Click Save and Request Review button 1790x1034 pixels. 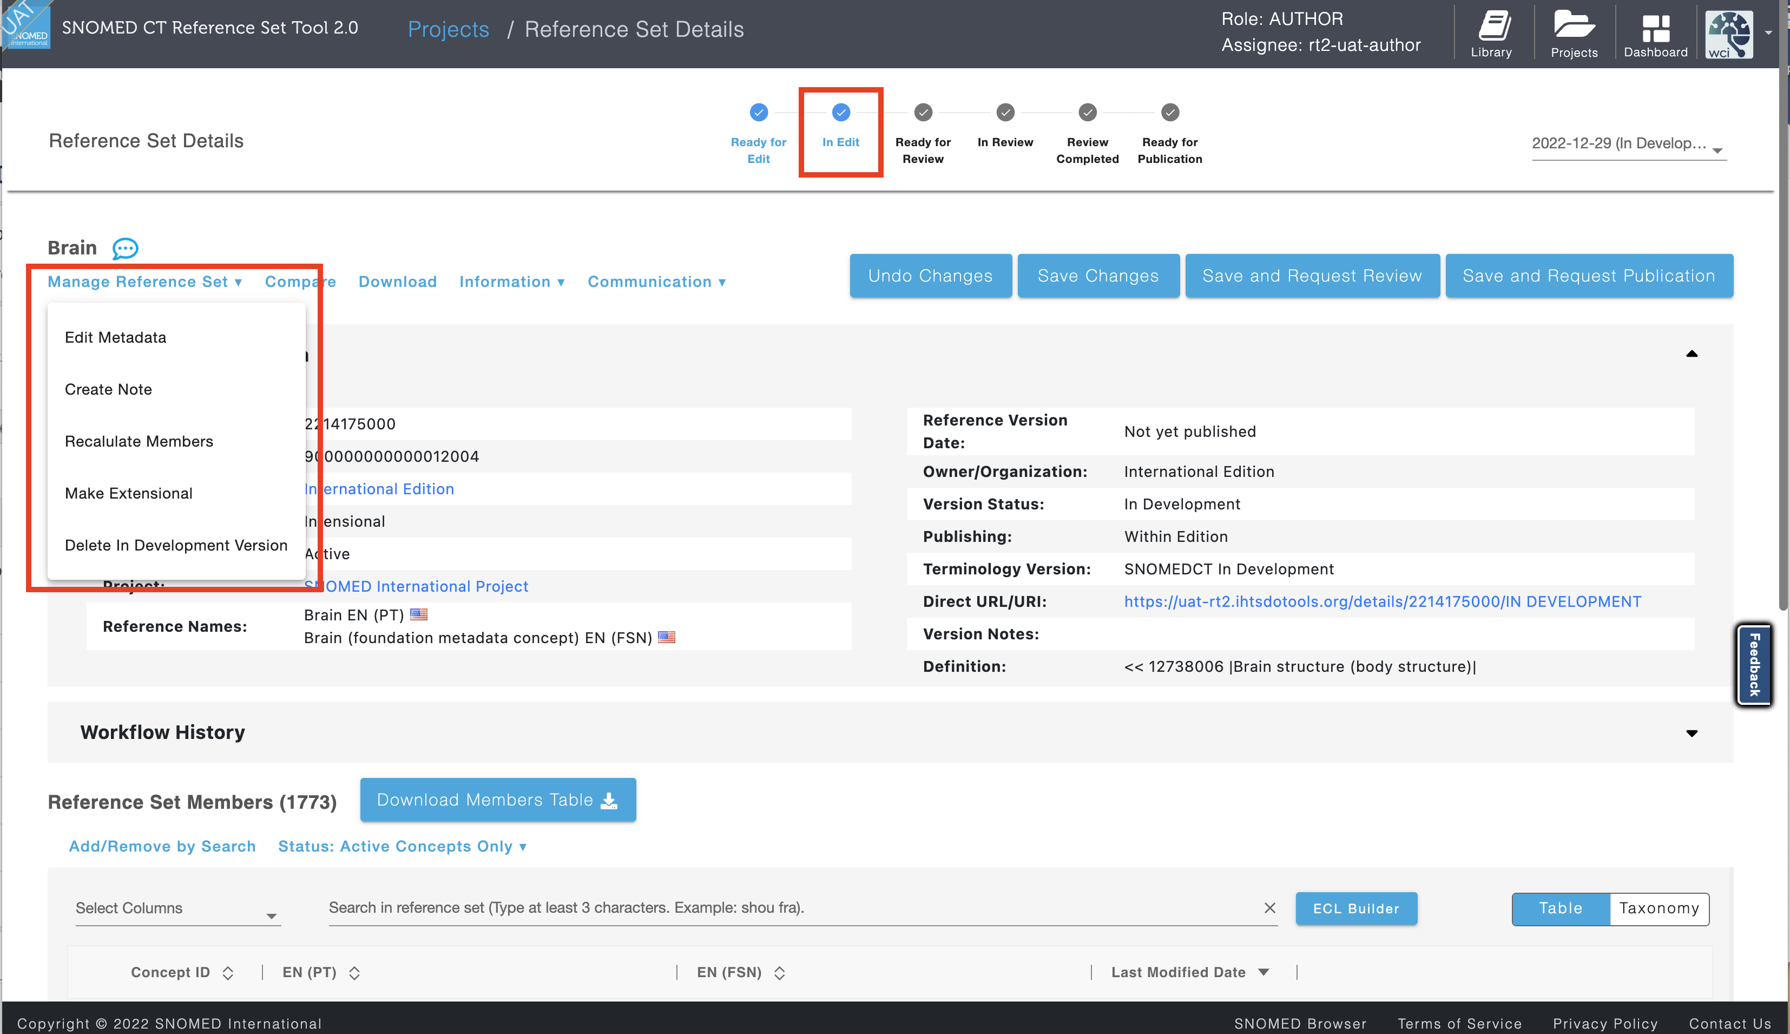tap(1312, 276)
